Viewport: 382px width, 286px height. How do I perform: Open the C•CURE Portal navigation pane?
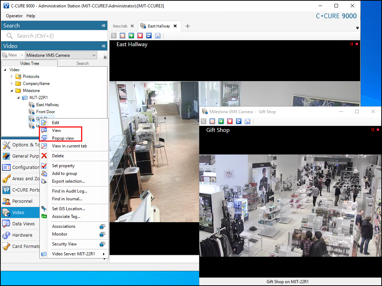pyautogui.click(x=20, y=190)
